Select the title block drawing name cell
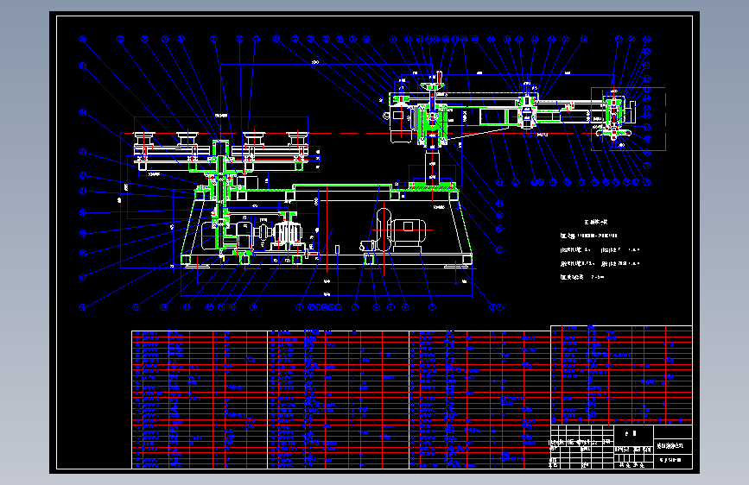Viewport: 749px width, 485px height. (x=673, y=446)
